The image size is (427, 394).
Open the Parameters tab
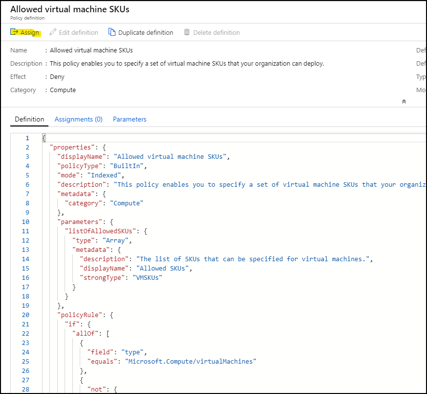[x=129, y=119]
